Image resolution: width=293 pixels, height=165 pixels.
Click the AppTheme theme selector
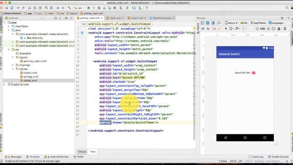(258, 23)
